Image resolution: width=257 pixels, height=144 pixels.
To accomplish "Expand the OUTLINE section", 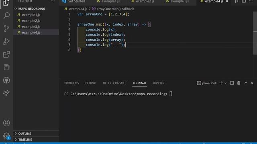I will [x=24, y=134].
